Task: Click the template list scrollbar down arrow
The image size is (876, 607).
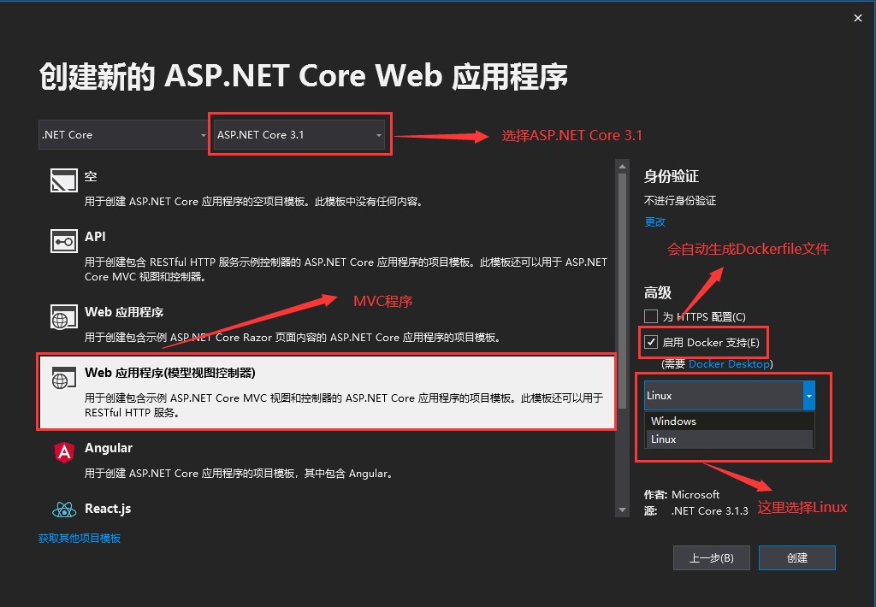Action: tap(622, 510)
